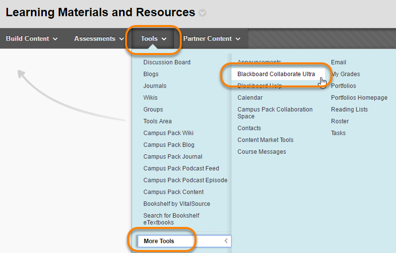Screen dimensions: 396x253
Task: Select the Groups menu entry
Action: point(153,110)
